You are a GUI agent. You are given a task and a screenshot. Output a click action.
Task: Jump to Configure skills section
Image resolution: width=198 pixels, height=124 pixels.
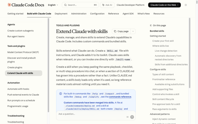coord(158,69)
